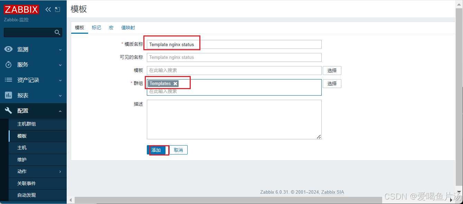The height and width of the screenshot is (204, 463).
Task: Open the 自动发现 menu item
Action: point(38,195)
